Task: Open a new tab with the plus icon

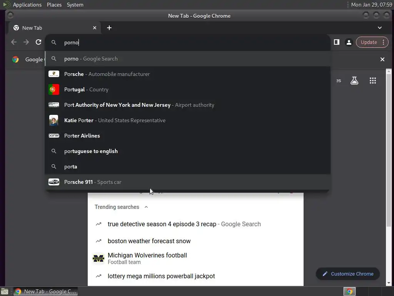Action: coord(109,28)
